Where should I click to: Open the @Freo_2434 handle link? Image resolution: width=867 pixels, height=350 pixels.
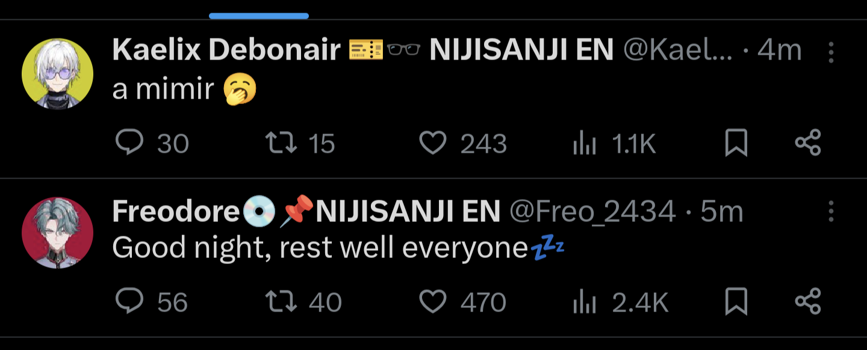click(x=592, y=212)
